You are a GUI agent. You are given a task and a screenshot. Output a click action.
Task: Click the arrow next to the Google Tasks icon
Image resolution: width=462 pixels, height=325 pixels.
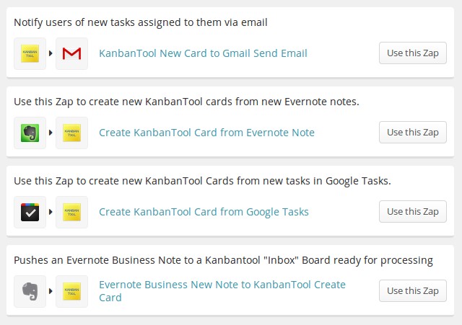51,212
